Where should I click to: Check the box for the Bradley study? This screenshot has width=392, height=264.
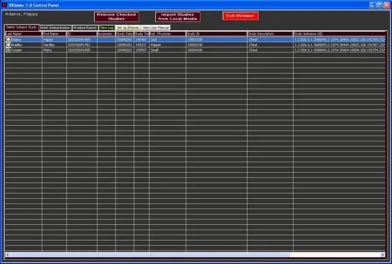(8, 45)
